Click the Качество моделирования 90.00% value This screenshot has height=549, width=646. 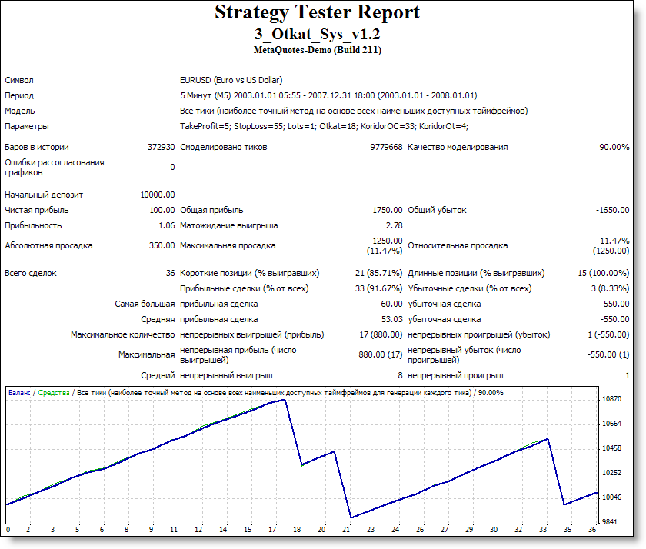(x=615, y=145)
